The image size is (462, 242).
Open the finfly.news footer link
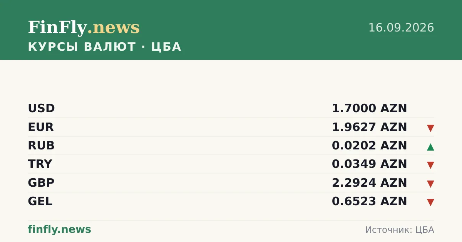click(x=59, y=230)
